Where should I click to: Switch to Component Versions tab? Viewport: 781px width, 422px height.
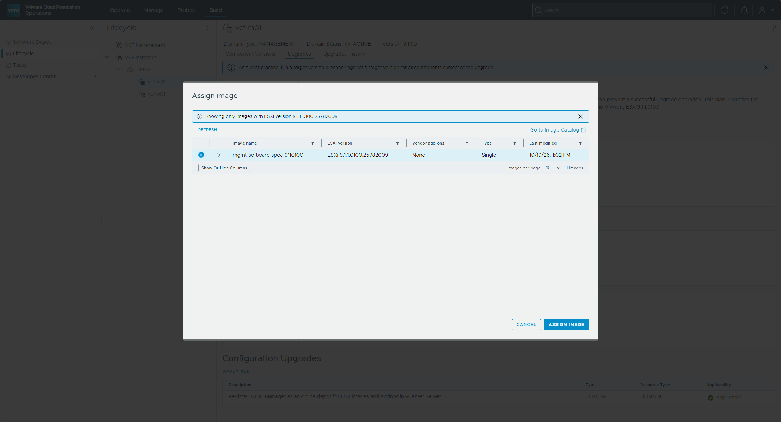[x=250, y=54]
